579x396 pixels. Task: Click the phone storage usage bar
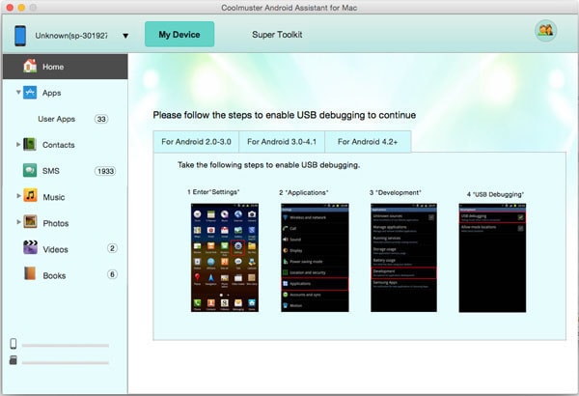[x=66, y=346]
